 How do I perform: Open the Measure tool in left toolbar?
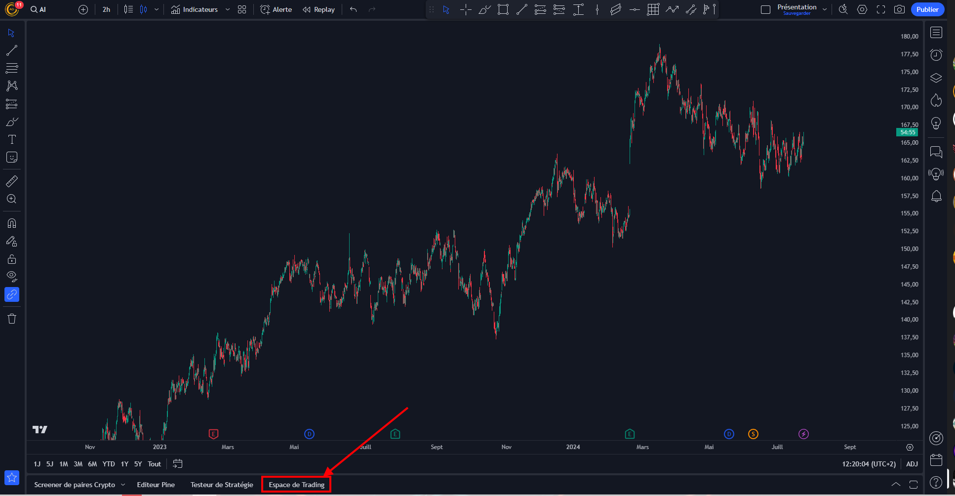coord(12,181)
